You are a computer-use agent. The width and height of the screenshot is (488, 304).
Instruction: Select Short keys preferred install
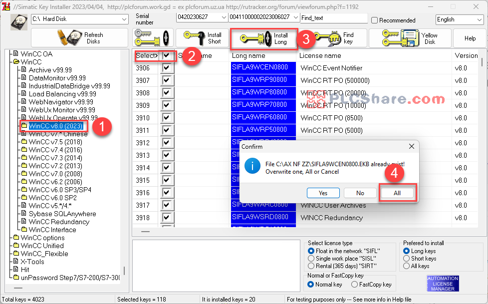pyautogui.click(x=406, y=258)
